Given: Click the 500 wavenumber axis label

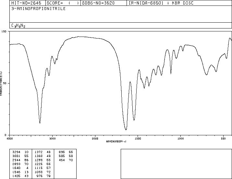Looking at the screenshot, I should pos(223,139).
